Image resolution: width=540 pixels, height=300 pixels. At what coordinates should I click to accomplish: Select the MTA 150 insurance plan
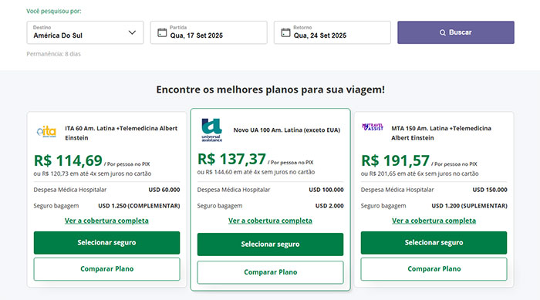[434, 243]
